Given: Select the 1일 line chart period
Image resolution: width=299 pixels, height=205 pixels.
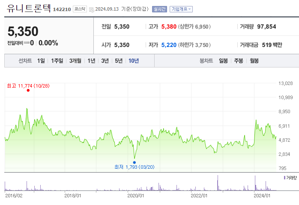Looking at the screenshot, I should click(41, 61).
